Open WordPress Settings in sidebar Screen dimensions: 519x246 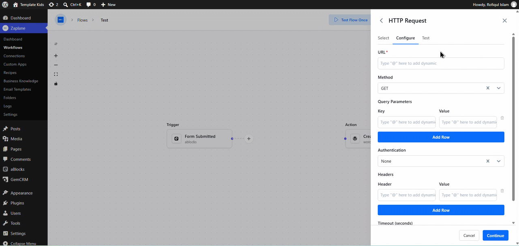point(24,233)
